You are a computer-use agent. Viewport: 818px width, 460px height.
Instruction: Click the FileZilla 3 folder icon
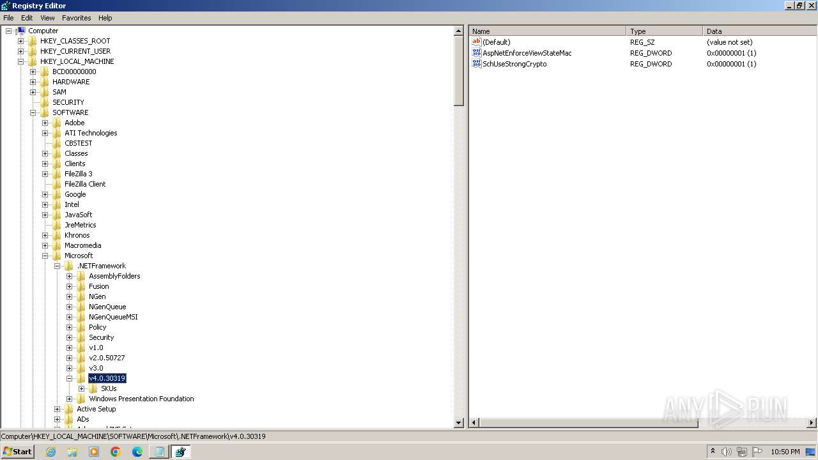[x=56, y=174]
